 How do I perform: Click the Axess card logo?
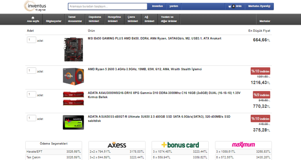pos(117,145)
